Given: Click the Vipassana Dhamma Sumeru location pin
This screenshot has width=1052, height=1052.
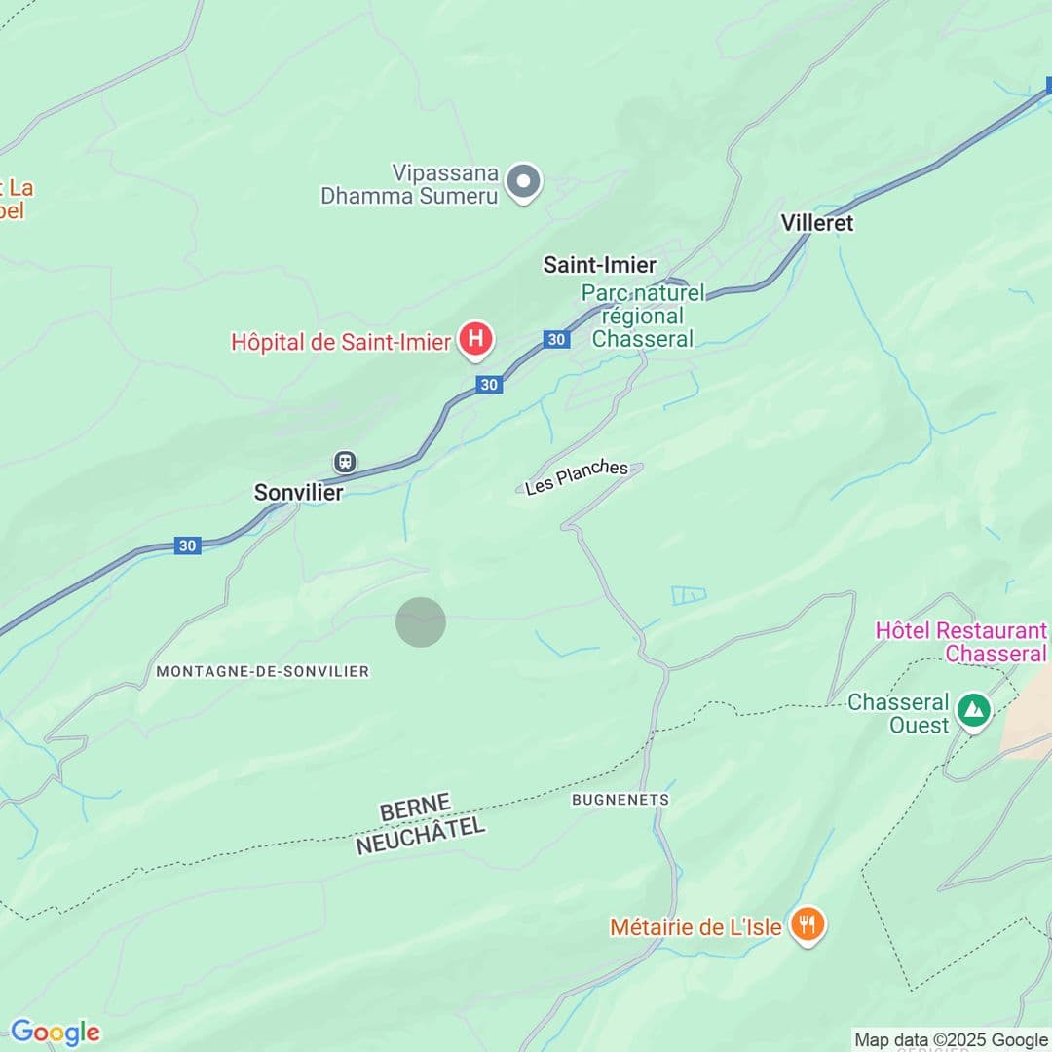Looking at the screenshot, I should click(523, 182).
